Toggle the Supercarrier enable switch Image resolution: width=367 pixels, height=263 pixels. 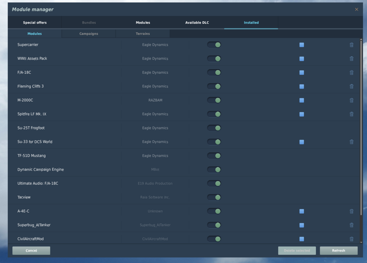[x=214, y=45]
